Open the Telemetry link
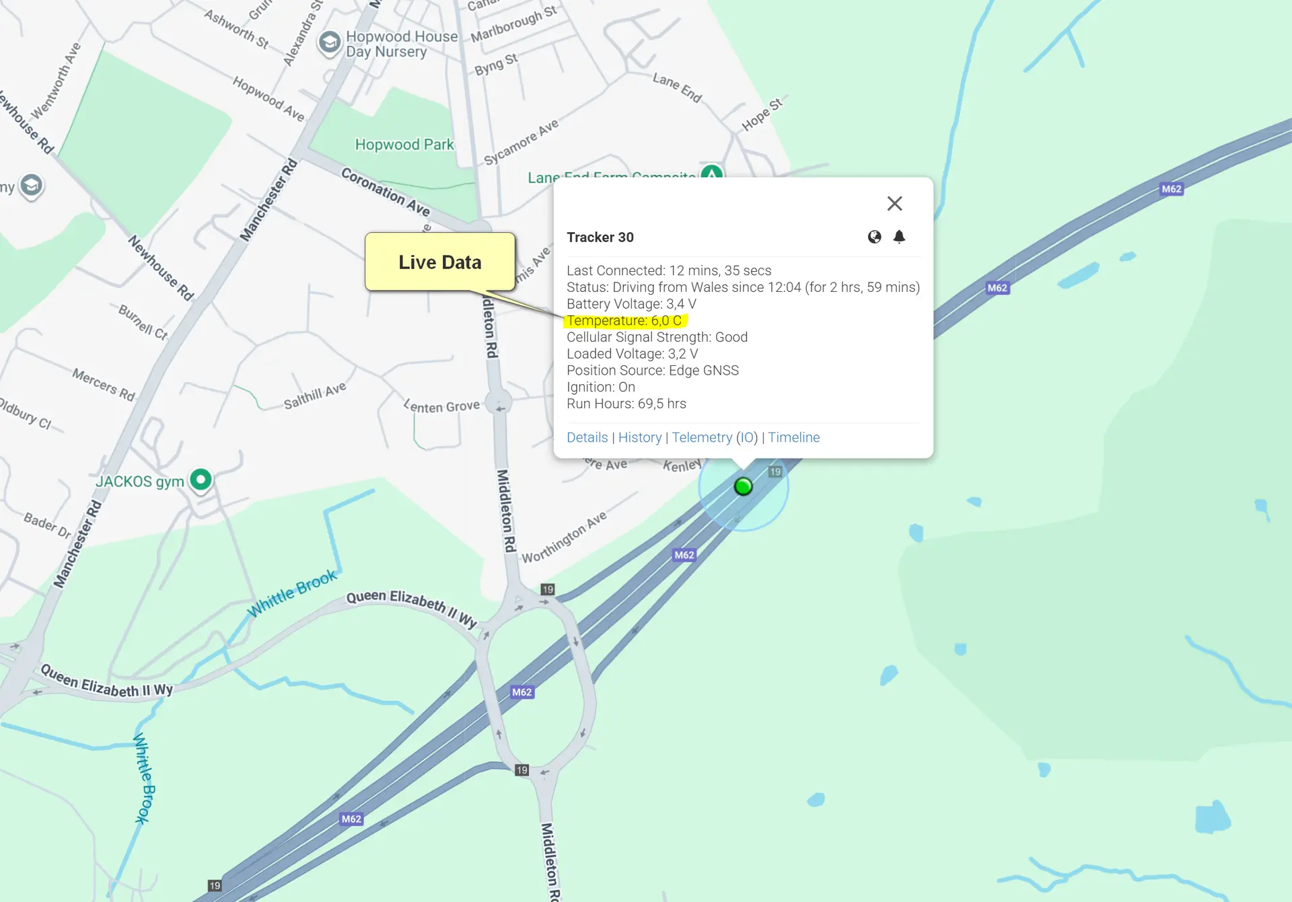This screenshot has width=1292, height=902. 701,437
